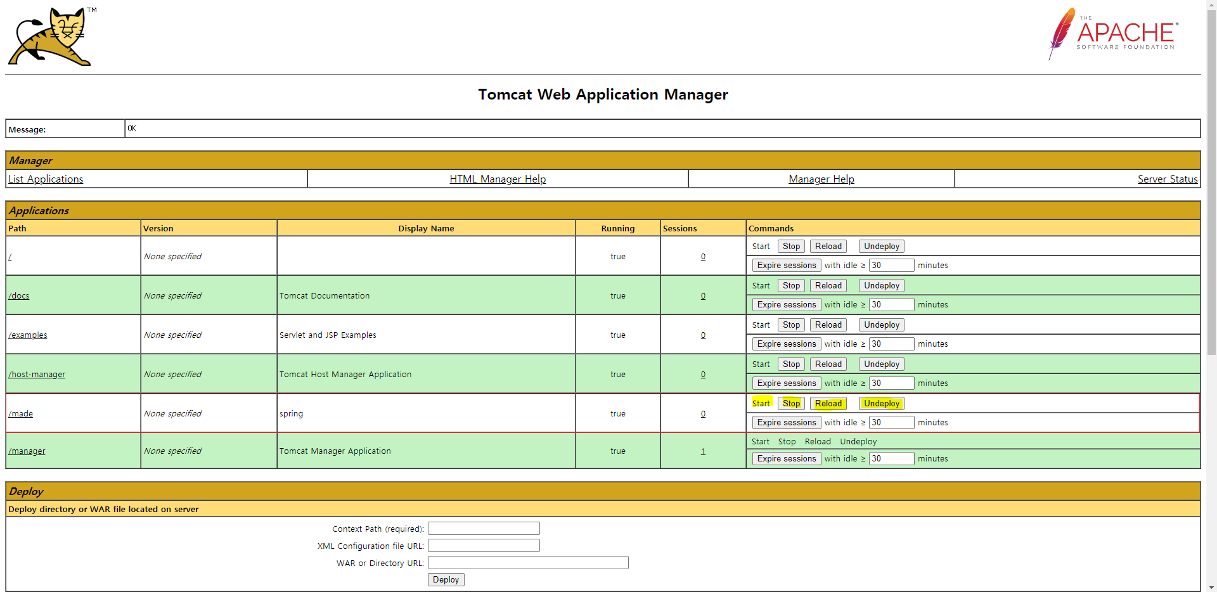This screenshot has width=1217, height=592.
Task: Open the /host-manager application link
Action: click(37, 375)
